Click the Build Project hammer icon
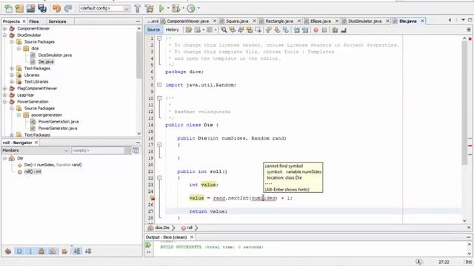The height and width of the screenshot is (266, 474). (x=138, y=8)
